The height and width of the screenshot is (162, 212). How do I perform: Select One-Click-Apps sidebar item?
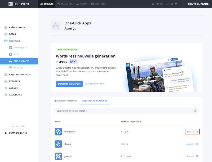pos(19,61)
